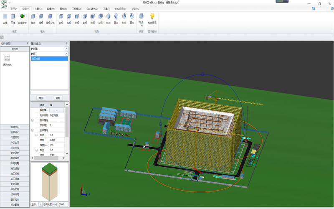Open the CAD转化(D) ribbon tab
Screen dimensions: 334x209
click(92, 9)
